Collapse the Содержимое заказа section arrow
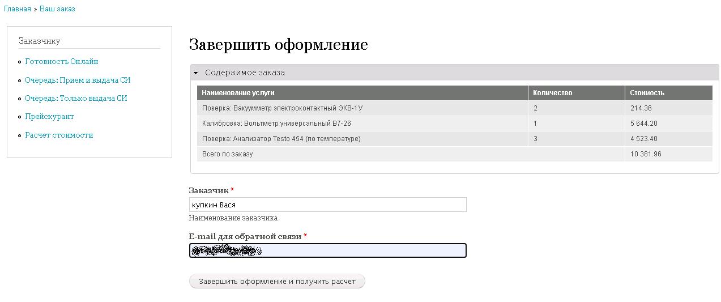The height and width of the screenshot is (302, 721). (195, 73)
